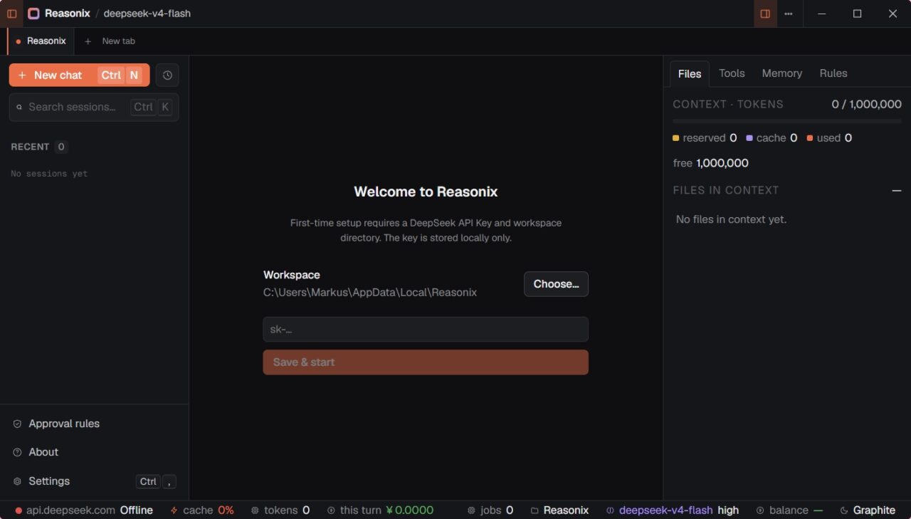This screenshot has width=911, height=519.
Task: Click the balance status indicator
Action: (x=789, y=510)
